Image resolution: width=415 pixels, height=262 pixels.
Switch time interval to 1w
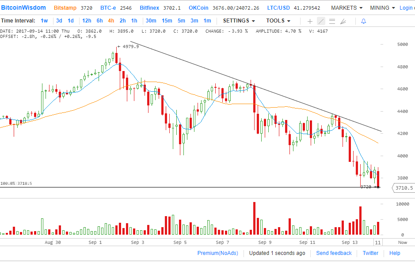click(x=44, y=21)
